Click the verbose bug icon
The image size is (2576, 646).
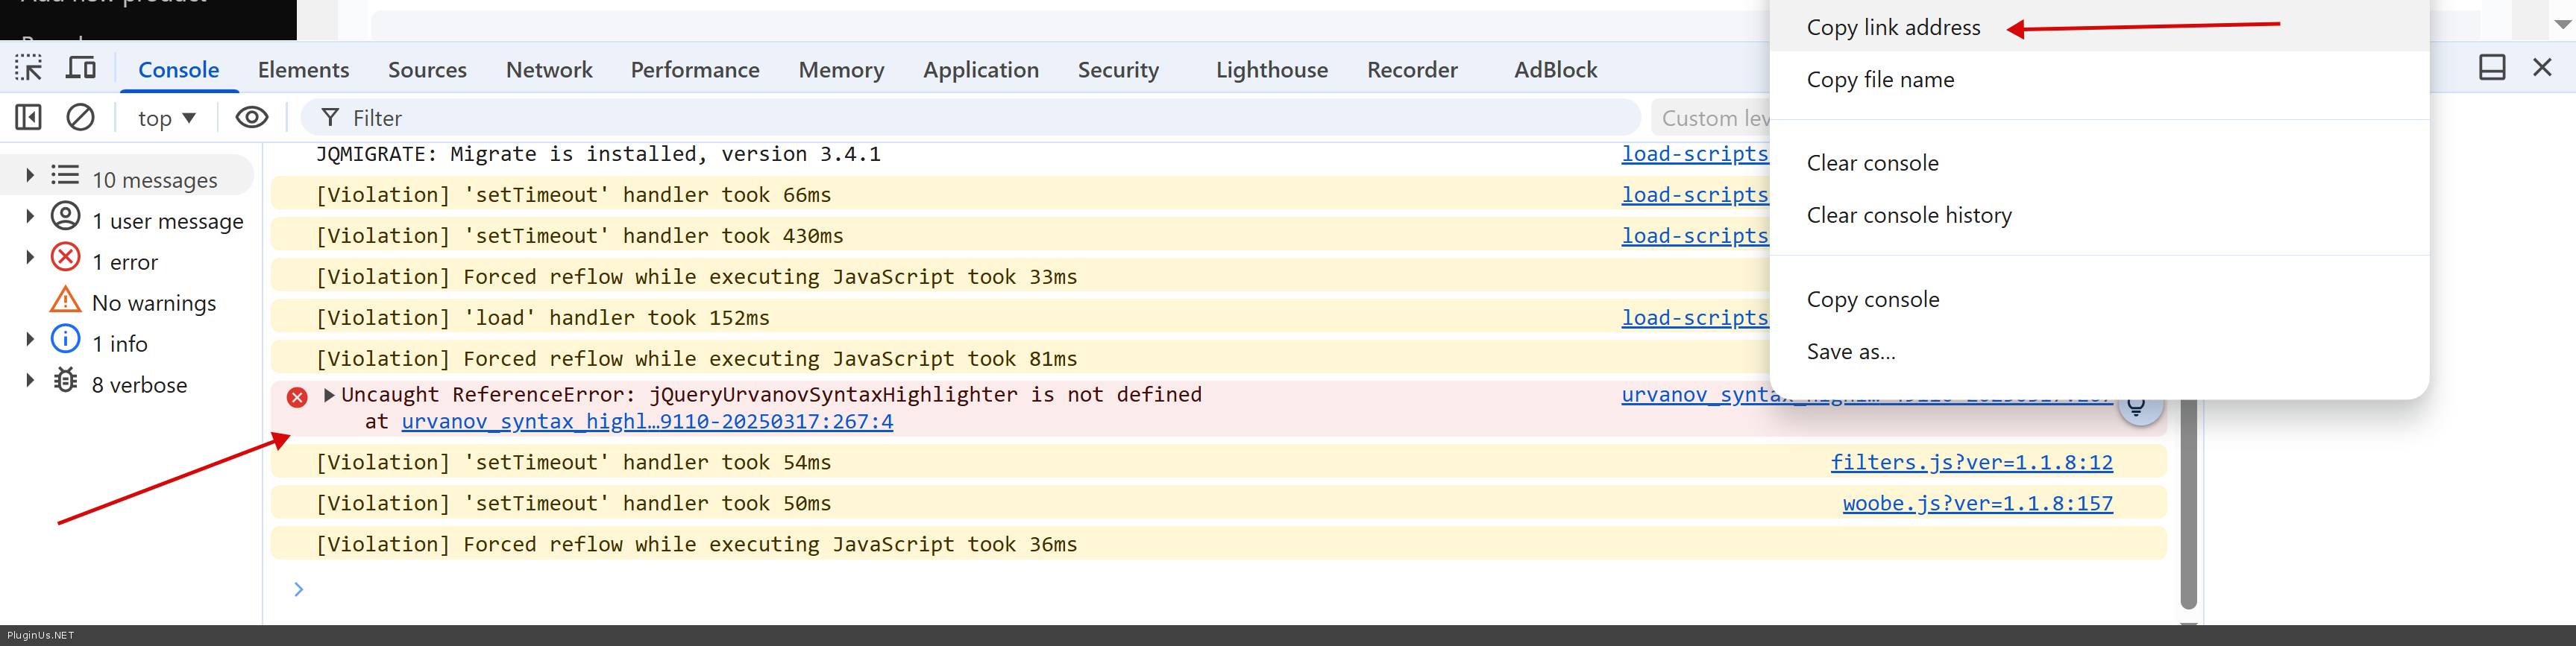(66, 381)
